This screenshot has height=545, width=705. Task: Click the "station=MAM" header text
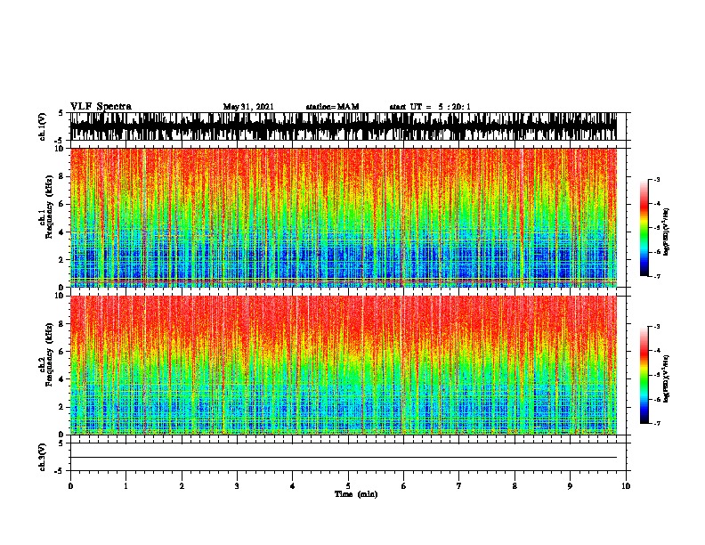click(332, 107)
